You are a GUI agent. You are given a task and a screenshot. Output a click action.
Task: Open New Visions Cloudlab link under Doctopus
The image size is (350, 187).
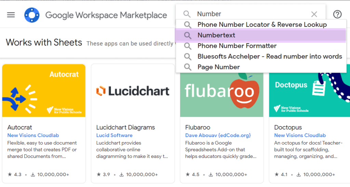tap(300, 135)
